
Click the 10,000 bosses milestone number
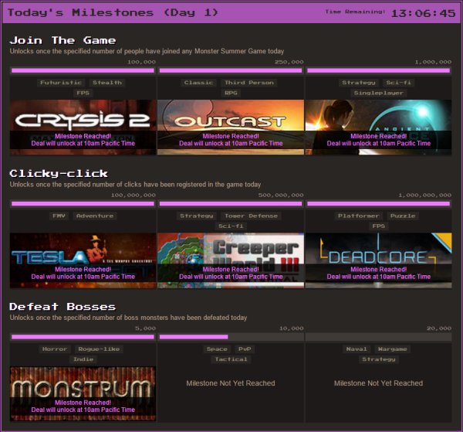[291, 328]
